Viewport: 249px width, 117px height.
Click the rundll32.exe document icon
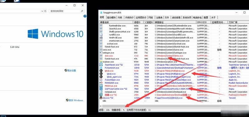101,35
